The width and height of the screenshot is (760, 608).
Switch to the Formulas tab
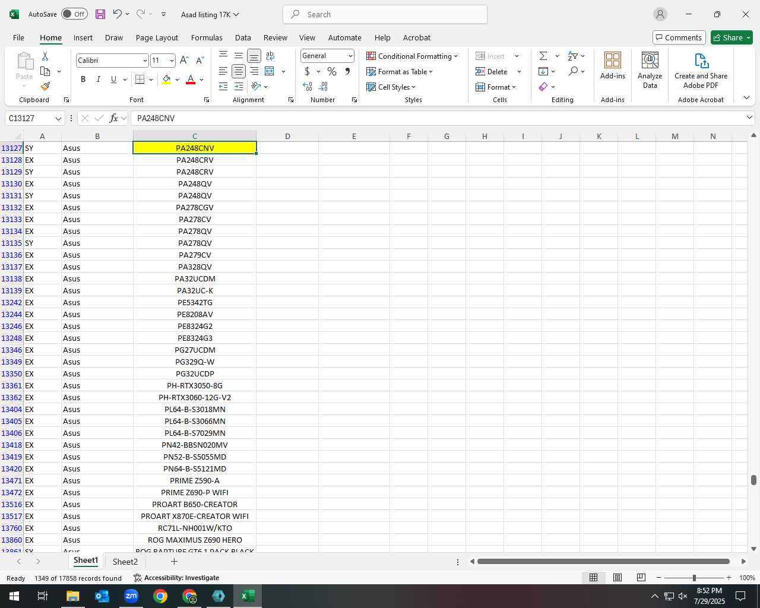point(207,37)
